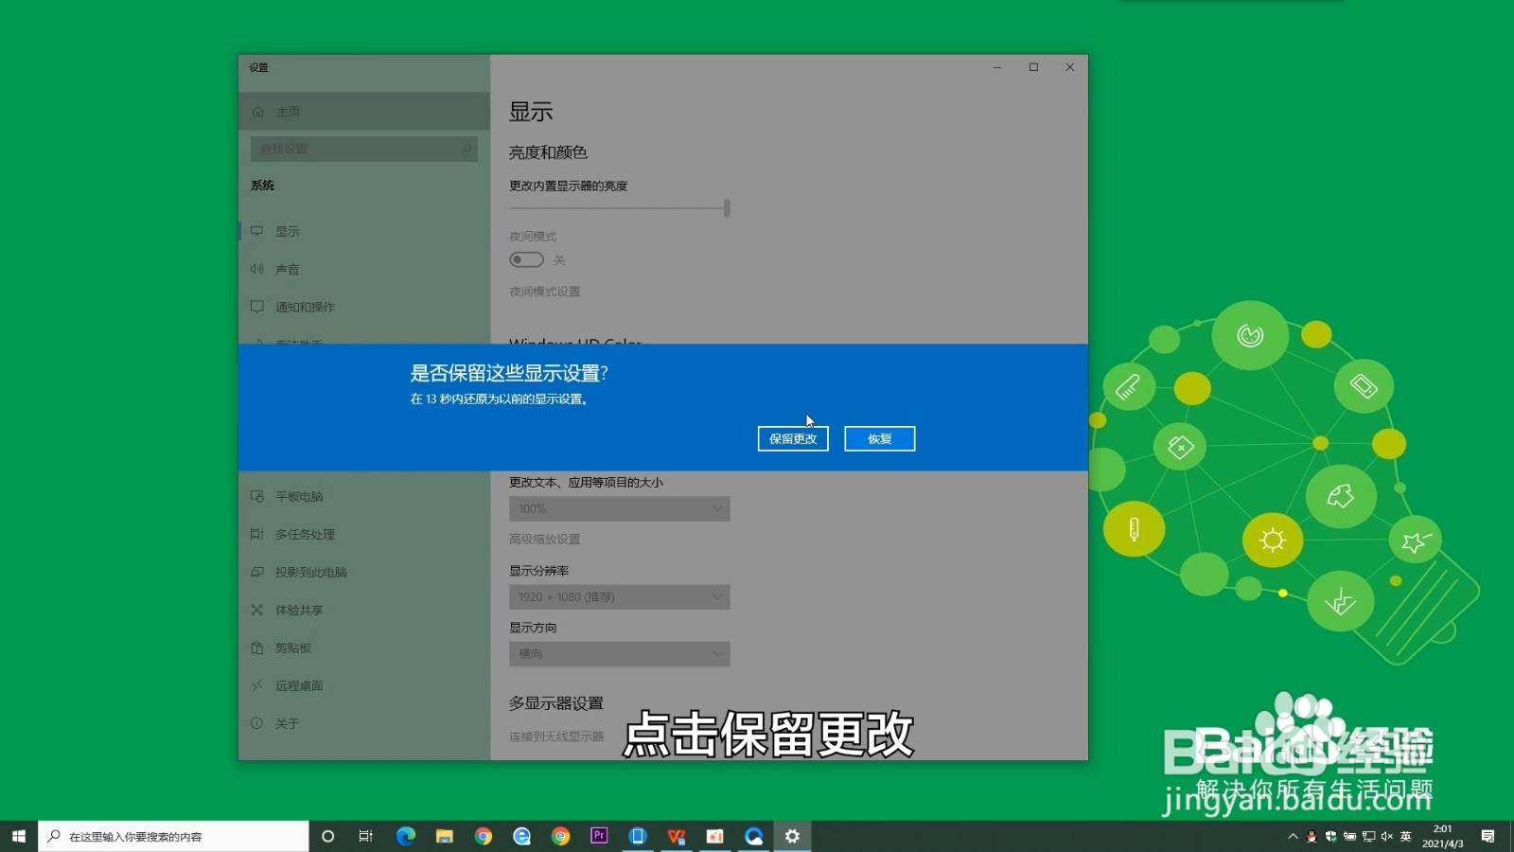
Task: Open 体验共享 settings page
Action: [364, 610]
